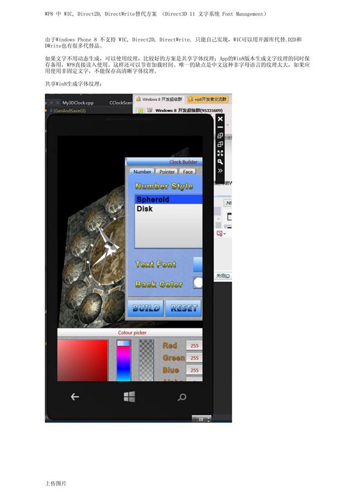Click the RESET button
Image resolution: width=356 pixels, height=504 pixels.
click(183, 308)
